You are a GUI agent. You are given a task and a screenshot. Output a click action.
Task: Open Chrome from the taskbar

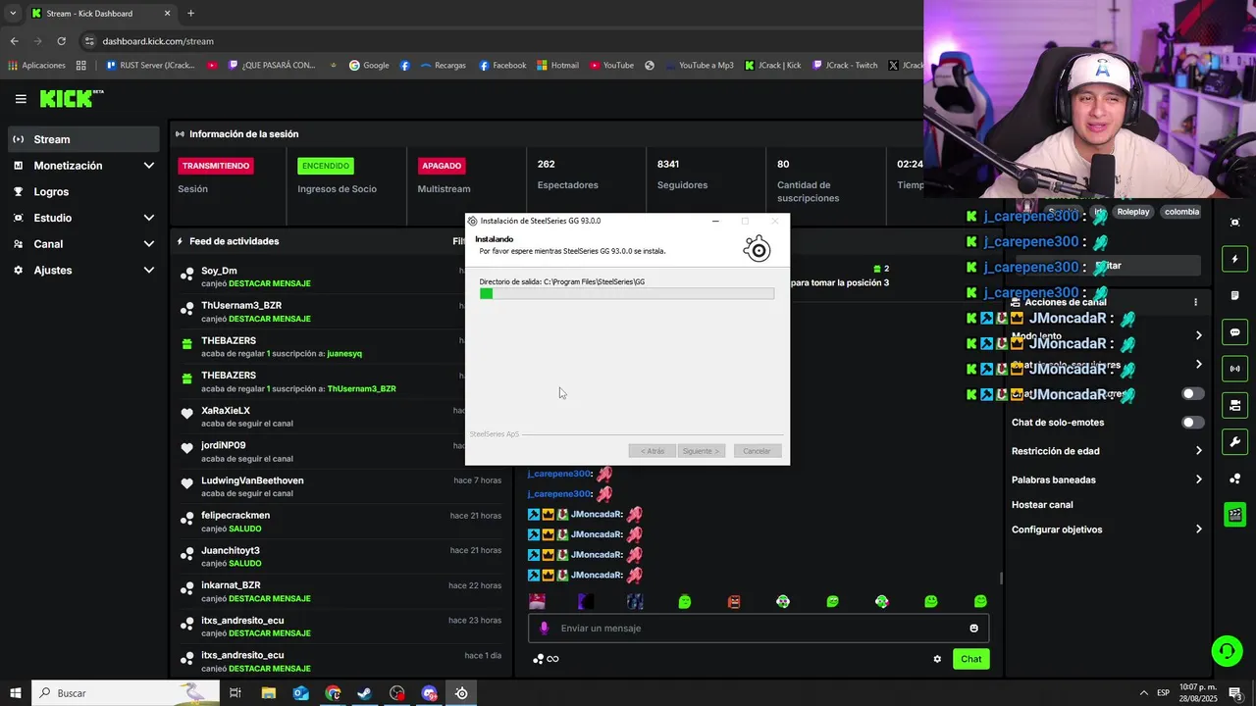(333, 693)
